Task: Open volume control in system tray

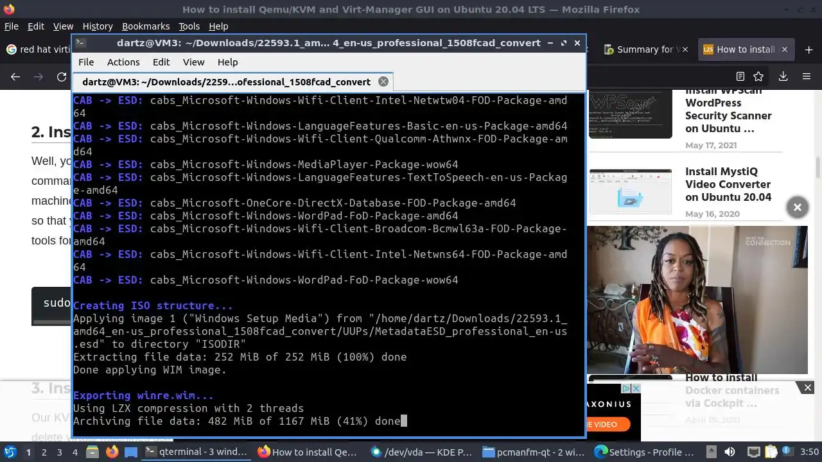Action: click(730, 452)
